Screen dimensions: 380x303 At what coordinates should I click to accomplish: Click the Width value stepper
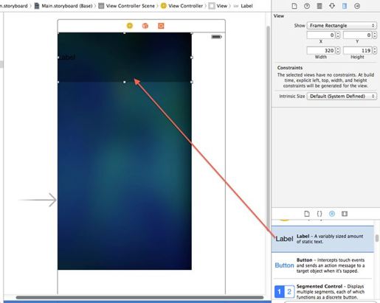pyautogui.click(x=338, y=51)
